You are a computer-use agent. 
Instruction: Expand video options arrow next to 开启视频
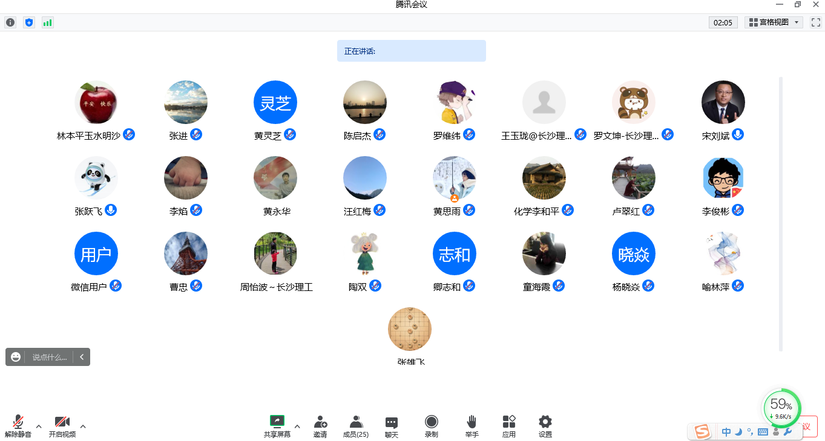click(83, 426)
